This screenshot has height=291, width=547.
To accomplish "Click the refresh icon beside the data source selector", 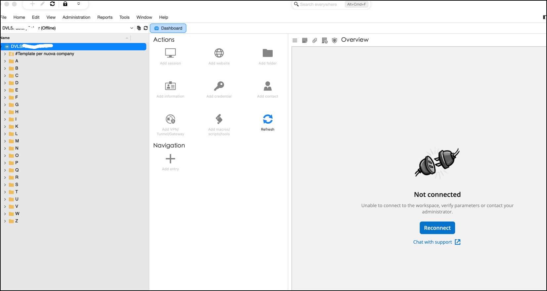I will 146,28.
